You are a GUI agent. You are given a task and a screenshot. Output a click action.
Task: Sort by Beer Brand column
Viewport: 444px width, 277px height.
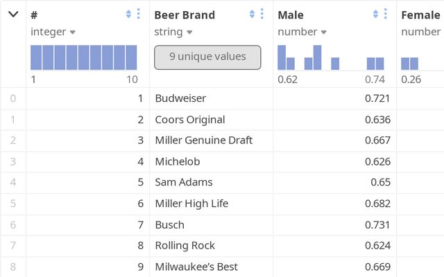[252, 14]
